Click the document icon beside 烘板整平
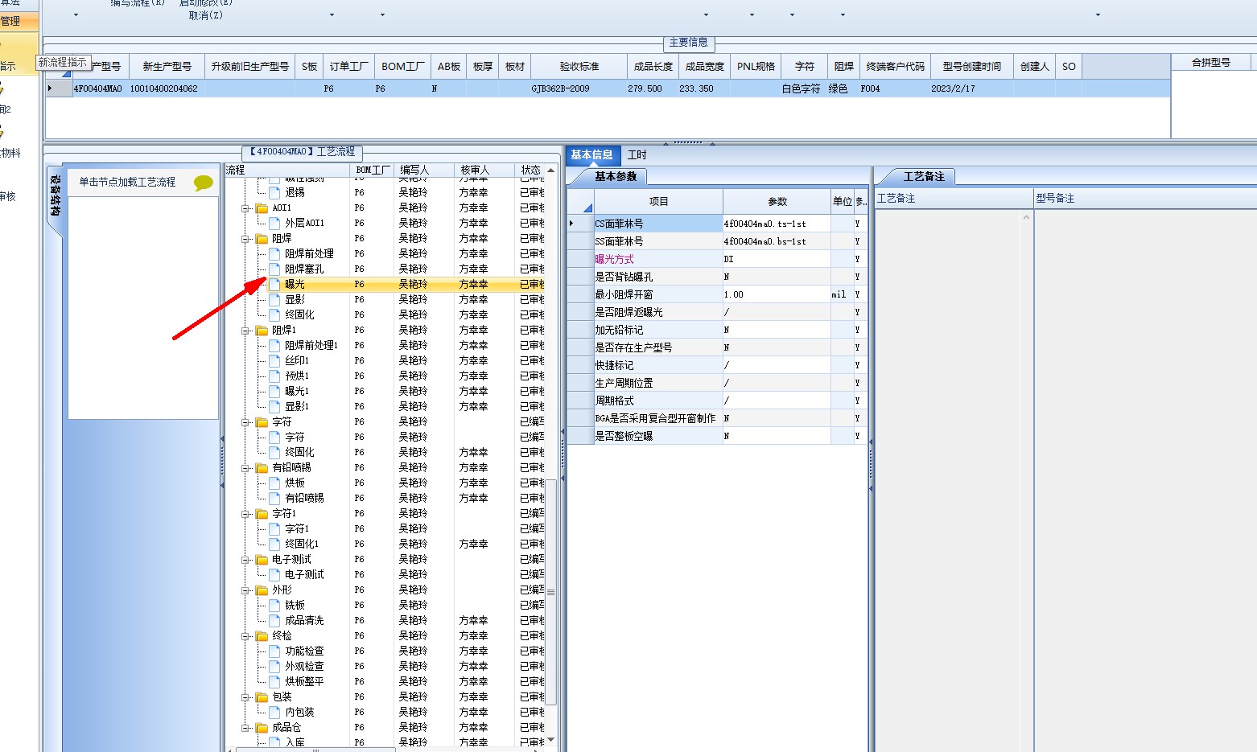1257x752 pixels. tap(274, 681)
